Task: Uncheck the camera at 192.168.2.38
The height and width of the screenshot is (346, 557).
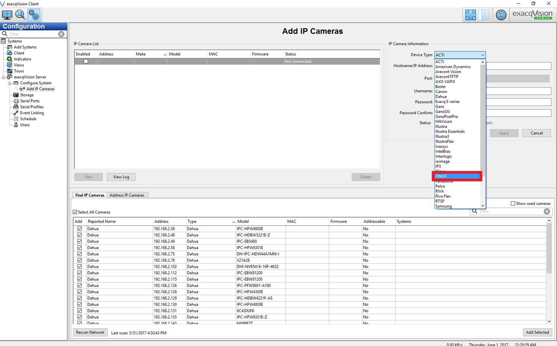Action: point(80,229)
